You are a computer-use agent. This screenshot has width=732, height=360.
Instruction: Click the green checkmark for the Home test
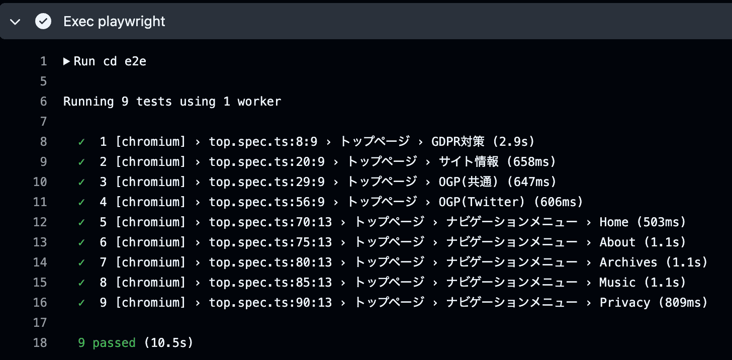pyautogui.click(x=81, y=222)
